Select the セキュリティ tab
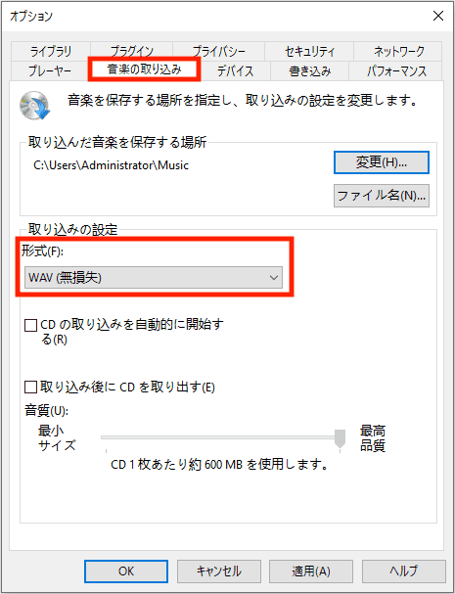The width and height of the screenshot is (455, 594). [309, 51]
